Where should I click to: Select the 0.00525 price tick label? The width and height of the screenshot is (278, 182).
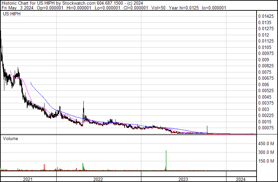click(266, 90)
